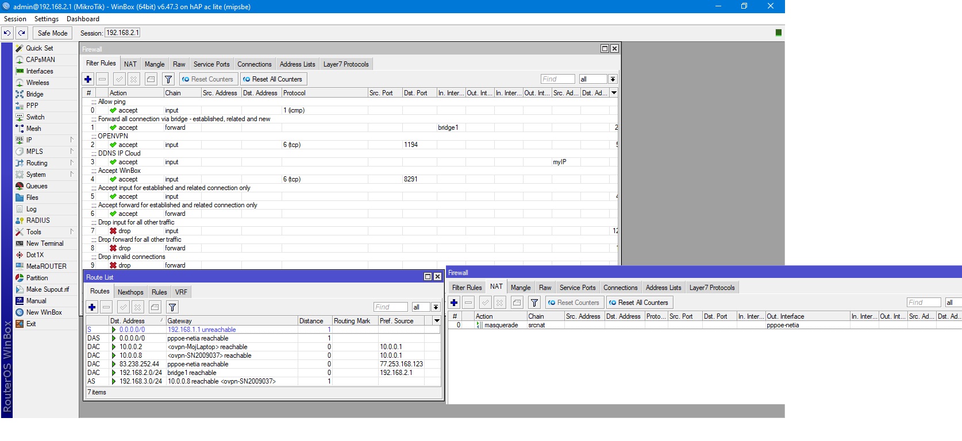Open the Settings menu
Image resolution: width=962 pixels, height=441 pixels.
46,19
